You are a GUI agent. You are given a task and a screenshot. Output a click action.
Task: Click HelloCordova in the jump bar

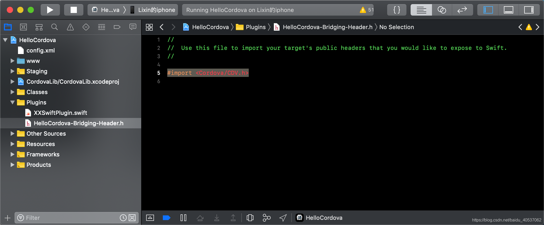point(206,27)
